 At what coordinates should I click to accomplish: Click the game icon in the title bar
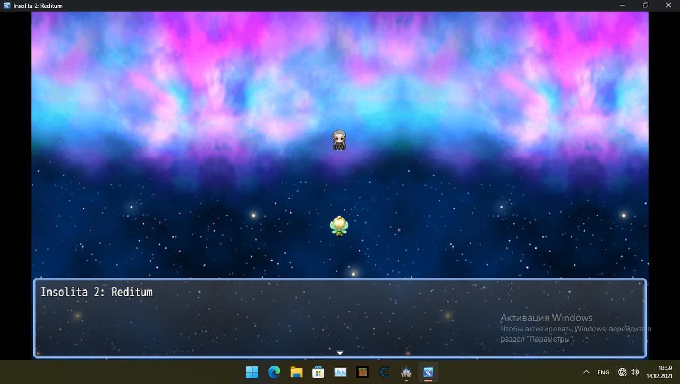pyautogui.click(x=6, y=5)
